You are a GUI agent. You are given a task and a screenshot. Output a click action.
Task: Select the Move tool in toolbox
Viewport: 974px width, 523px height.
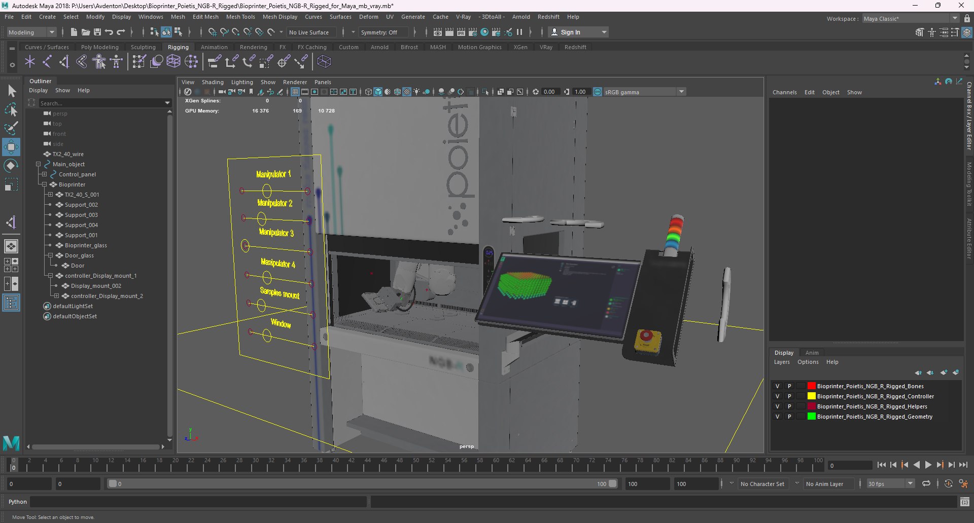[x=11, y=147]
